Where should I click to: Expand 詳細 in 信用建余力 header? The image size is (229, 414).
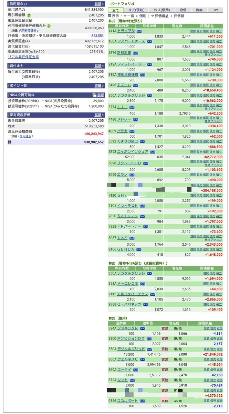click(x=98, y=4)
